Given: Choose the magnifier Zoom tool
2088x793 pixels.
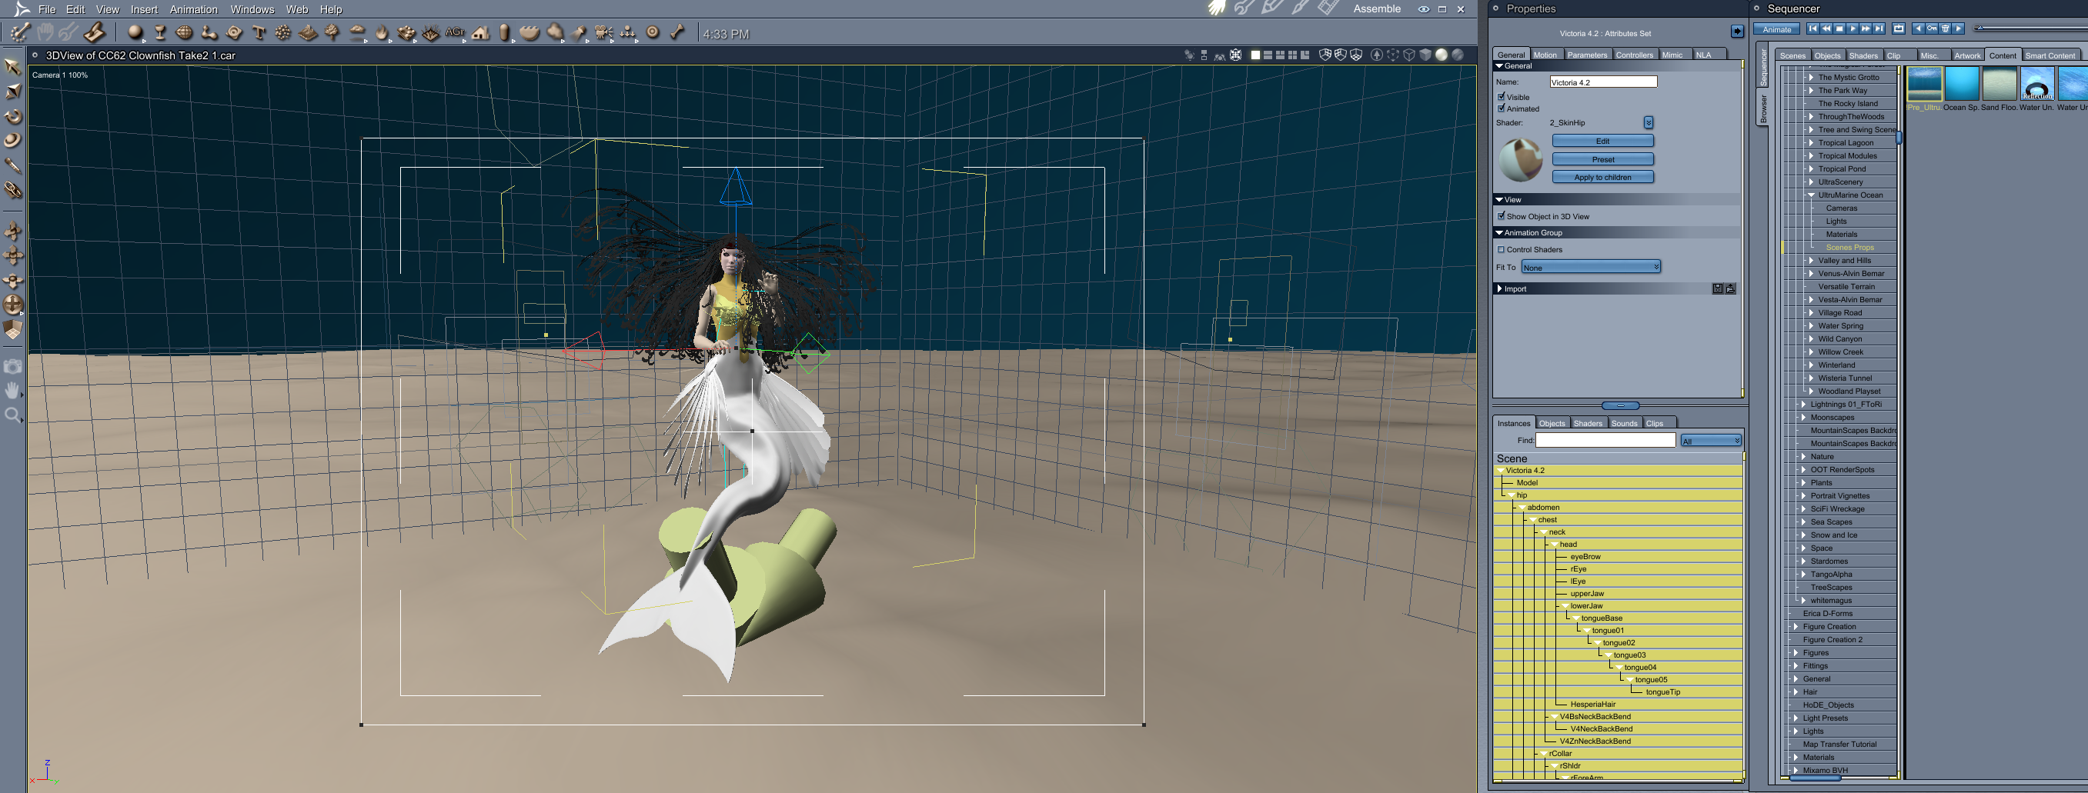Looking at the screenshot, I should pyautogui.click(x=13, y=415).
